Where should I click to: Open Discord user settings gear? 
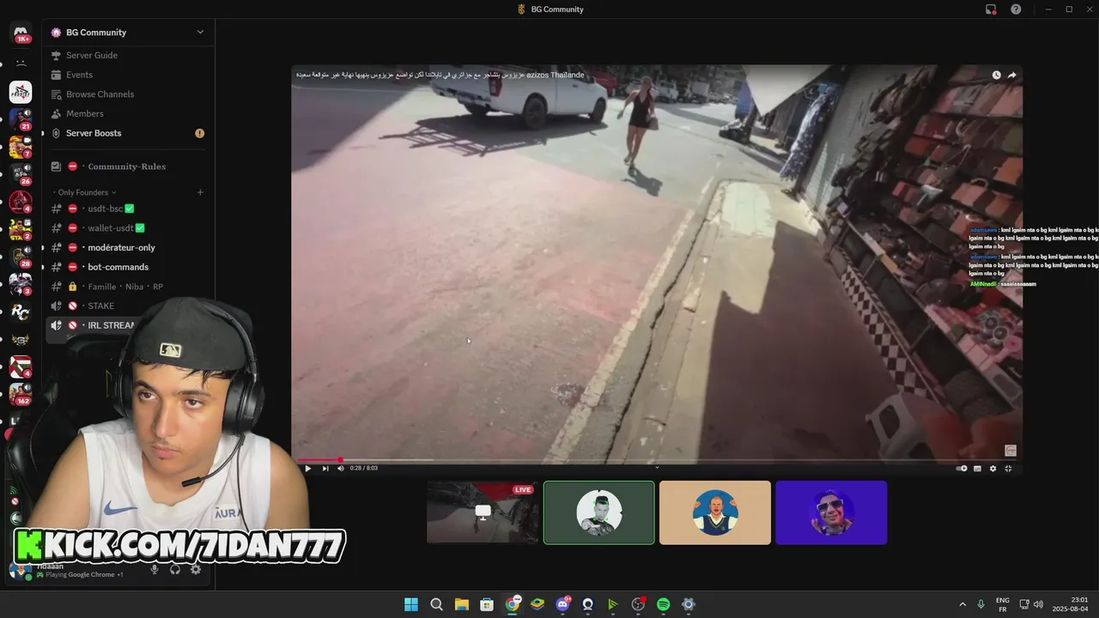196,569
